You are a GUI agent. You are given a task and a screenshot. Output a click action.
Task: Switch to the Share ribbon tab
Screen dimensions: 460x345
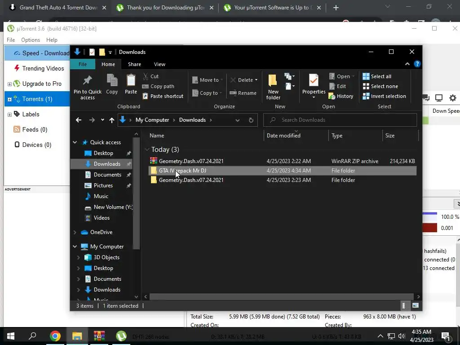(x=134, y=64)
